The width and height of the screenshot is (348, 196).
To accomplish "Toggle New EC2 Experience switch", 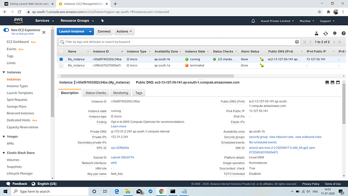I will pos(6,30).
